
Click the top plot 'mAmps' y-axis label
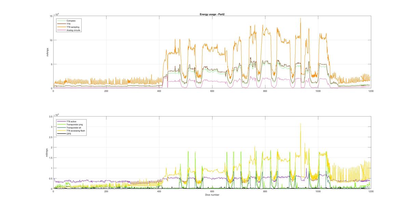(x=47, y=52)
